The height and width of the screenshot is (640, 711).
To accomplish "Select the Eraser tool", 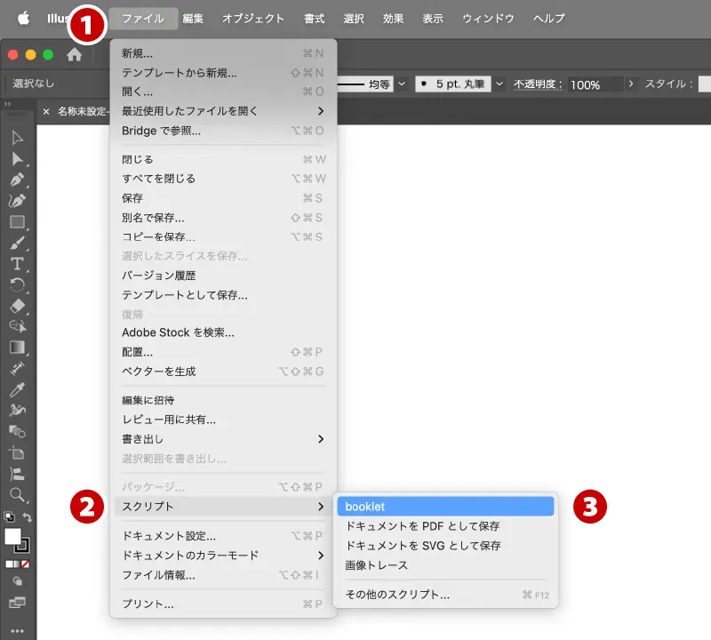I will [17, 306].
